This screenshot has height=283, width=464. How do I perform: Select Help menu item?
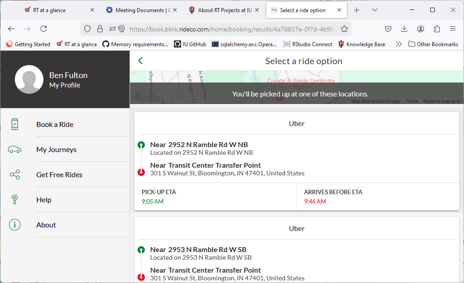pos(65,200)
